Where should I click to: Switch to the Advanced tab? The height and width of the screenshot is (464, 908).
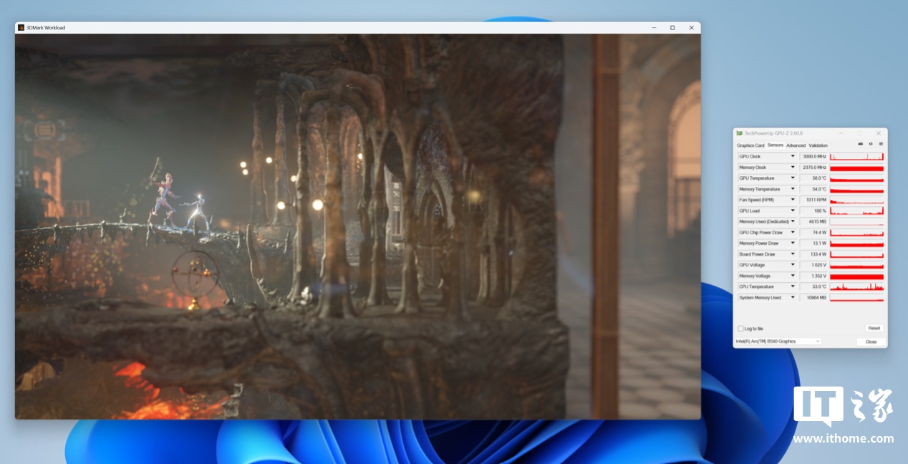pos(796,145)
